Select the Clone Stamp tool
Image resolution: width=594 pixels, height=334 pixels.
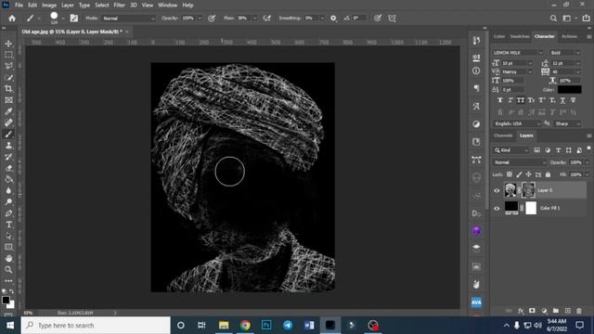point(8,146)
